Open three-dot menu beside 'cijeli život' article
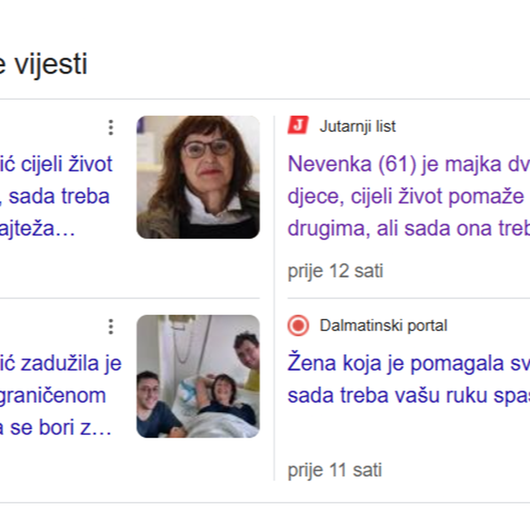Image resolution: width=530 pixels, height=530 pixels. click(110, 128)
